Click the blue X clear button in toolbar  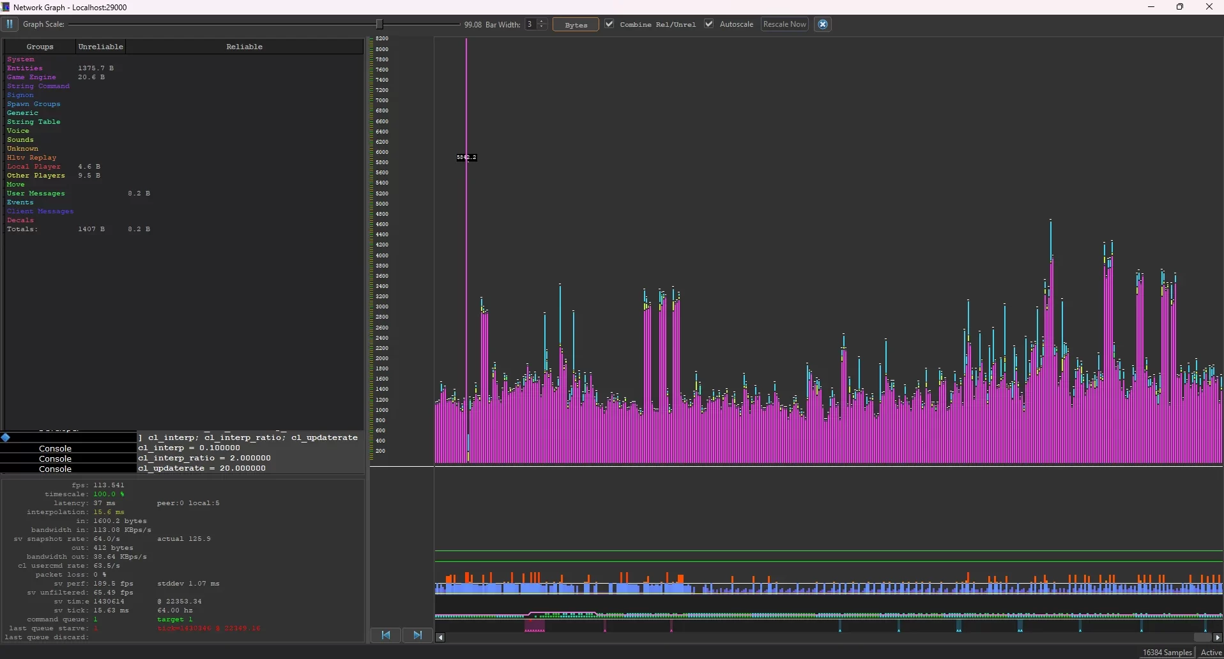point(823,24)
